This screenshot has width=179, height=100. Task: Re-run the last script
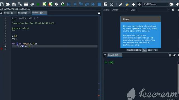click(x=63, y=4)
